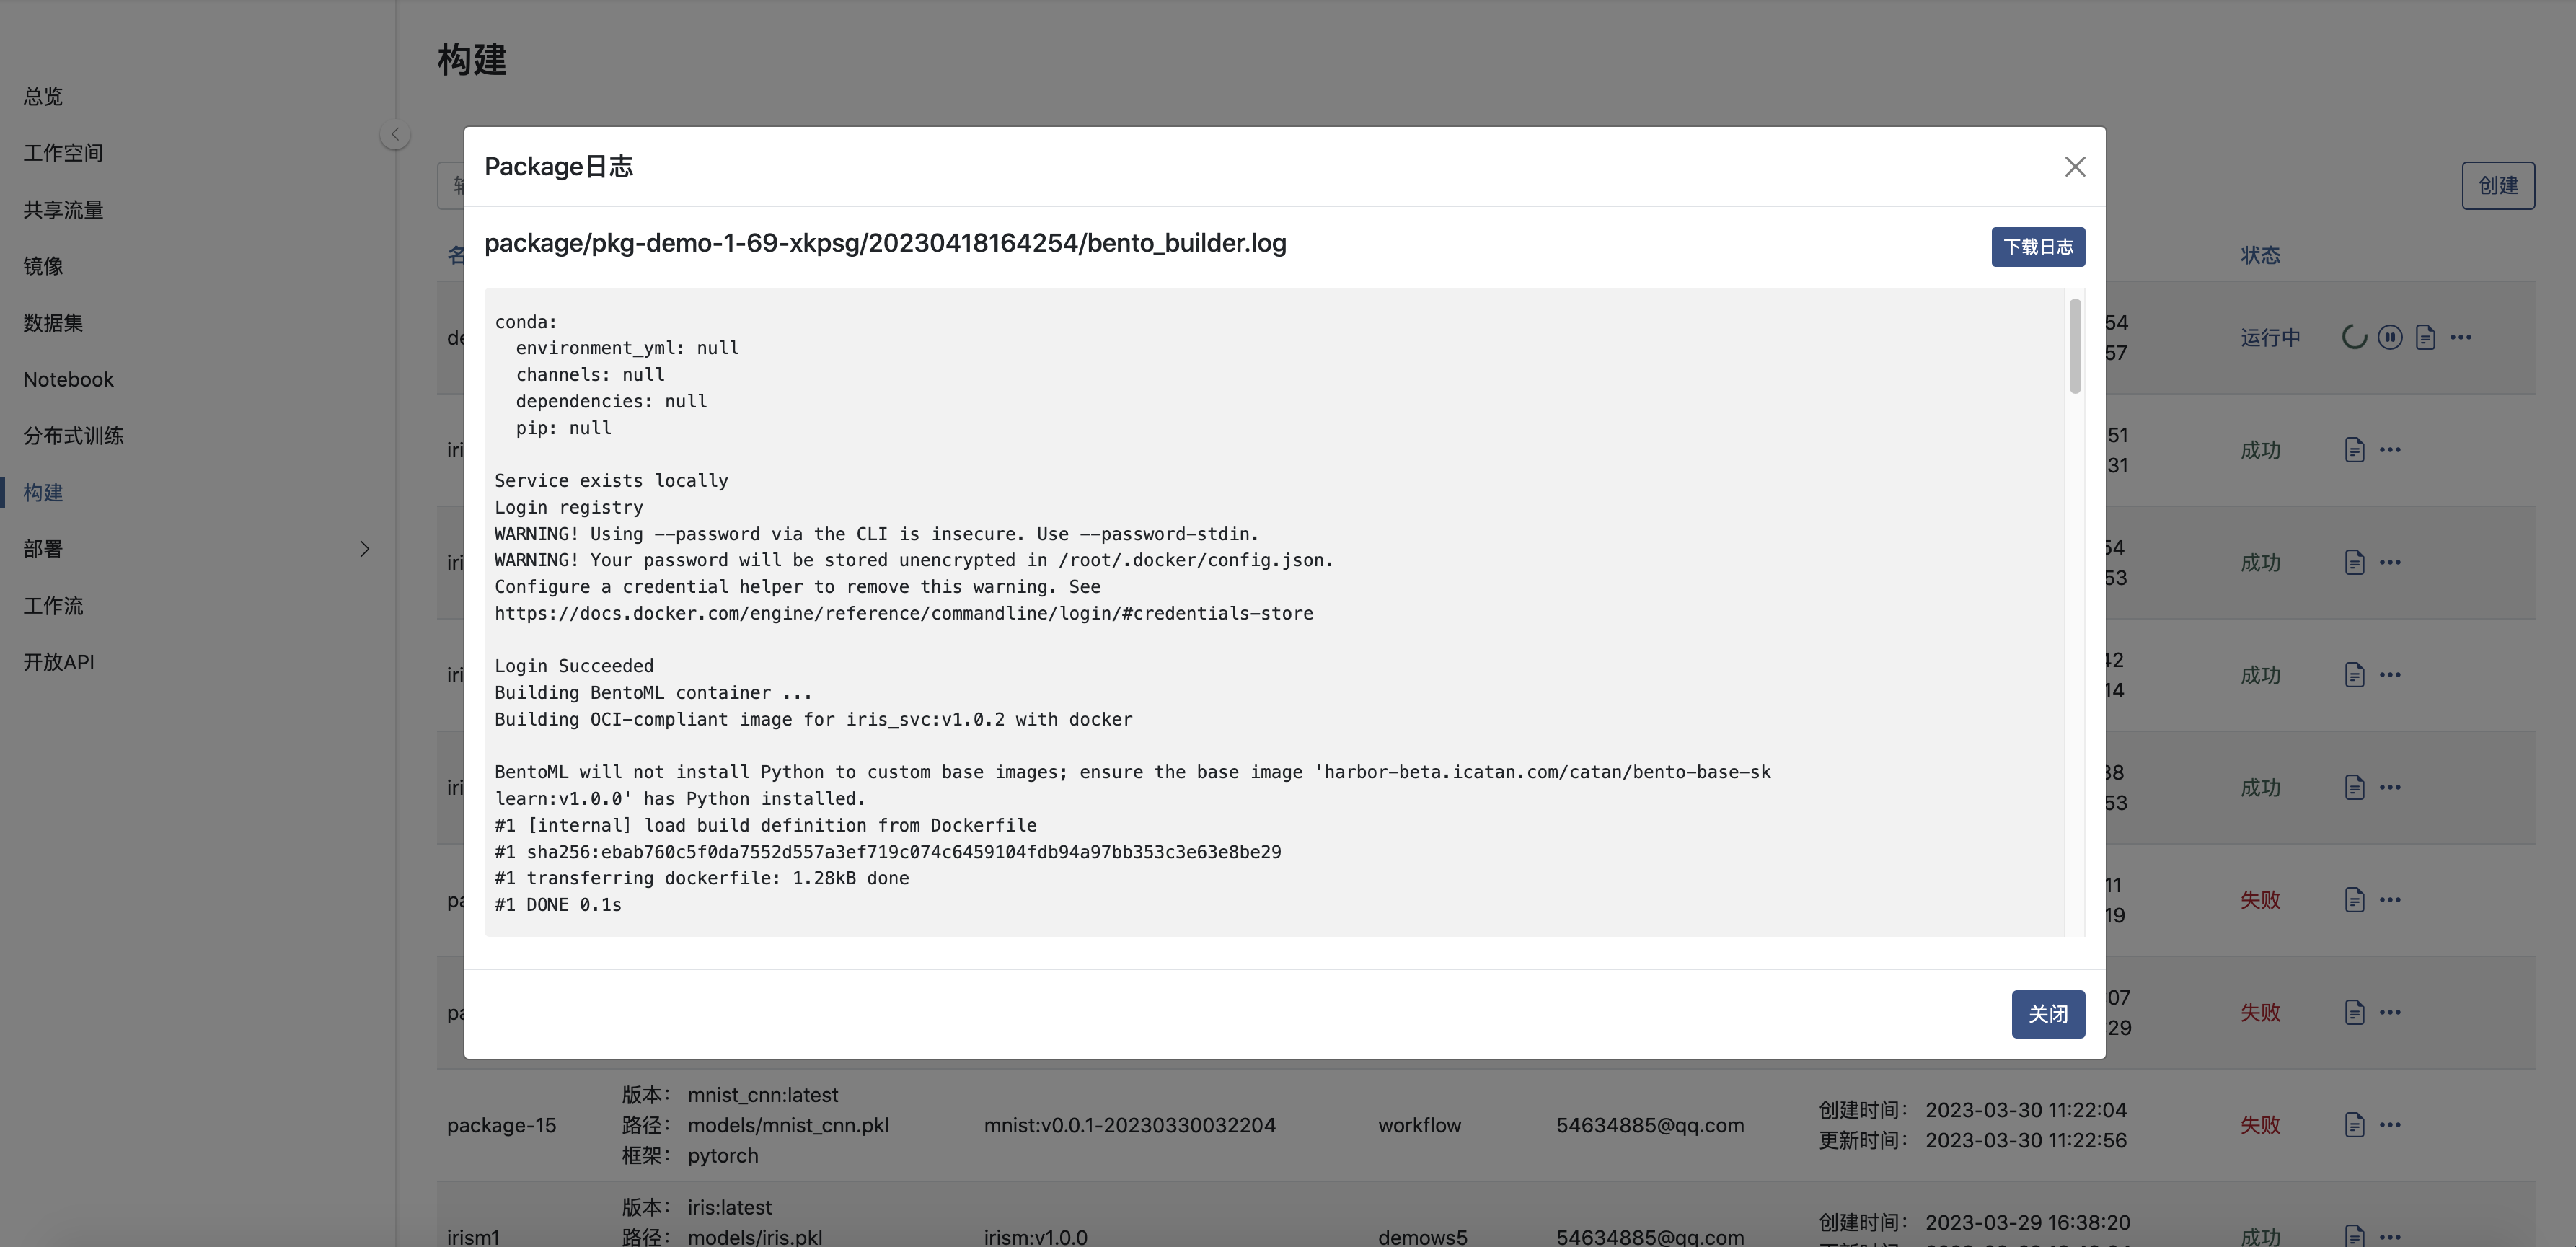Click the loading spinner icon on running row
The height and width of the screenshot is (1247, 2576).
click(2354, 338)
